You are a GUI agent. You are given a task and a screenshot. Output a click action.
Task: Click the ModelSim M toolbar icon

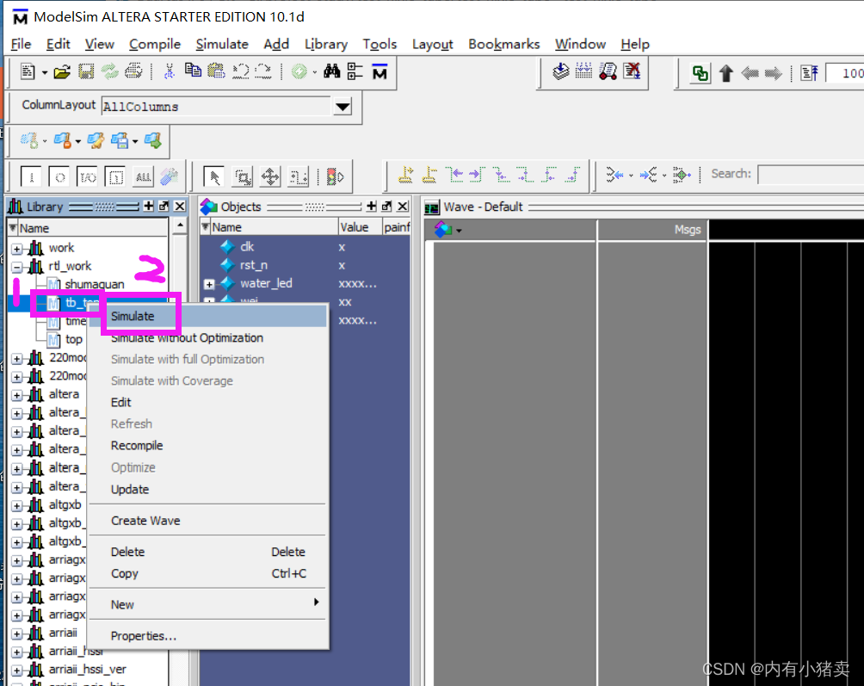380,71
